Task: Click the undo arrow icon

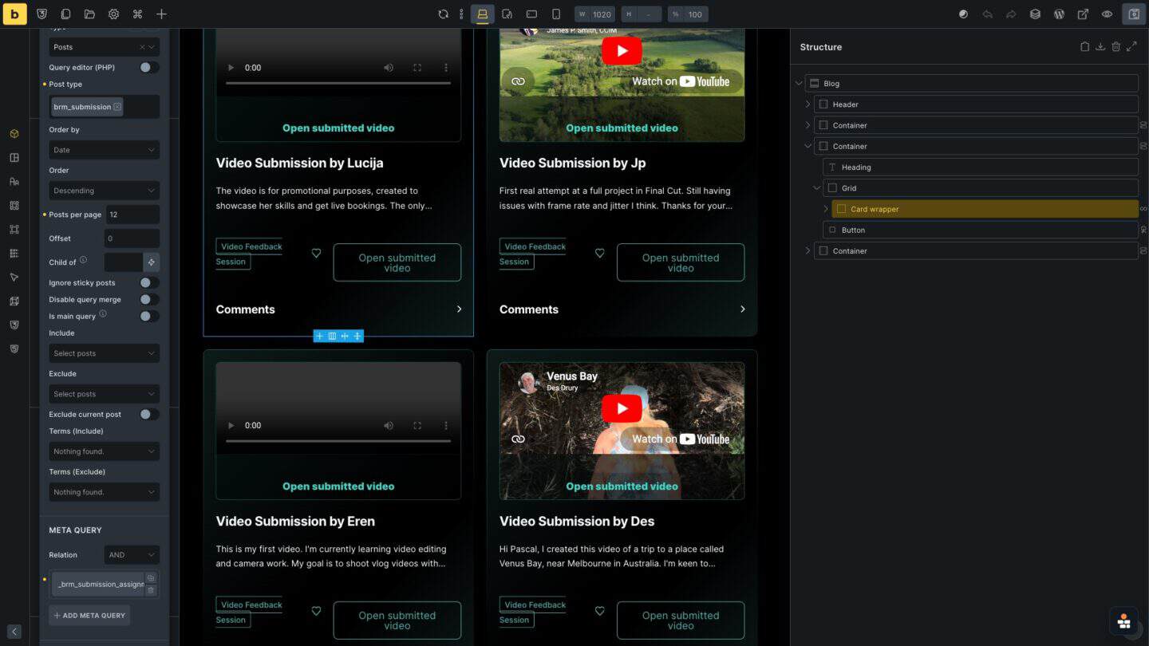Action: 987,14
